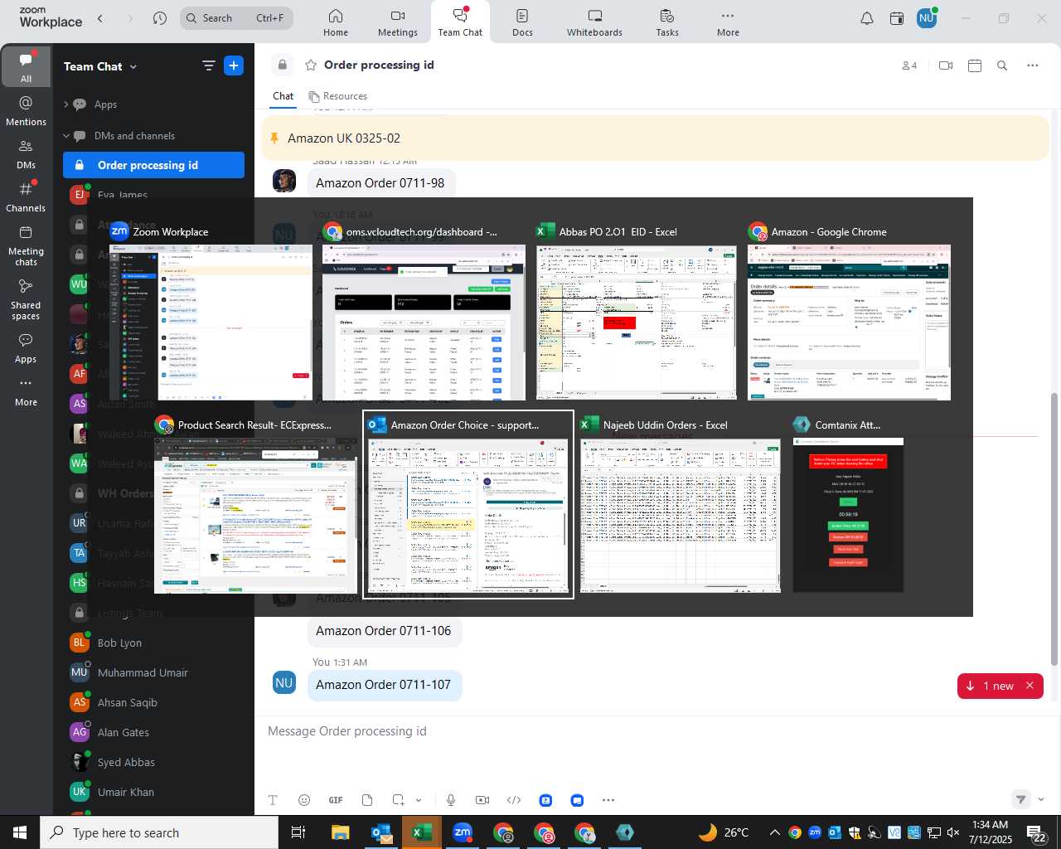The width and height of the screenshot is (1061, 849).
Task: Open Meeting chats in sidebar
Action: pos(26,246)
